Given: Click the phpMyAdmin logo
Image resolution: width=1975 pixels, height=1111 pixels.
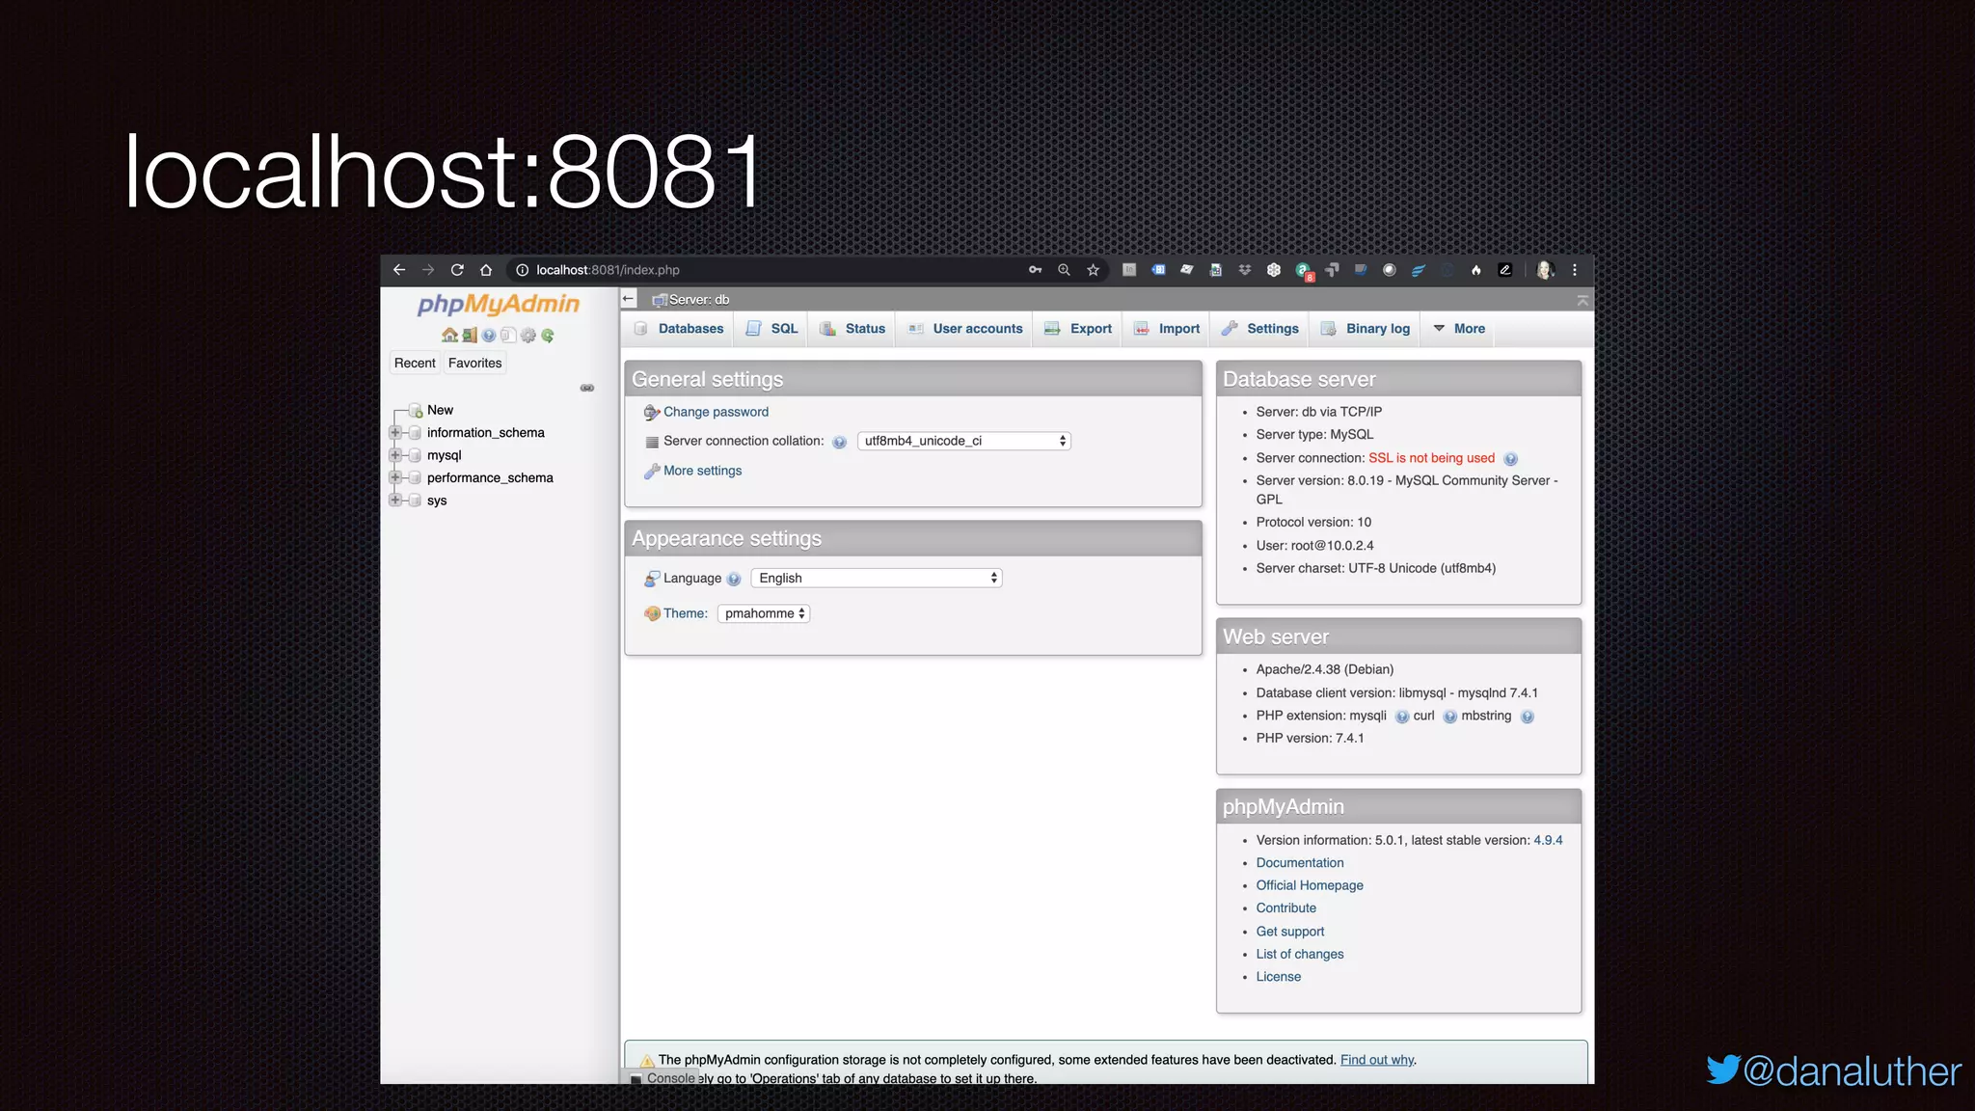Looking at the screenshot, I should pyautogui.click(x=499, y=304).
